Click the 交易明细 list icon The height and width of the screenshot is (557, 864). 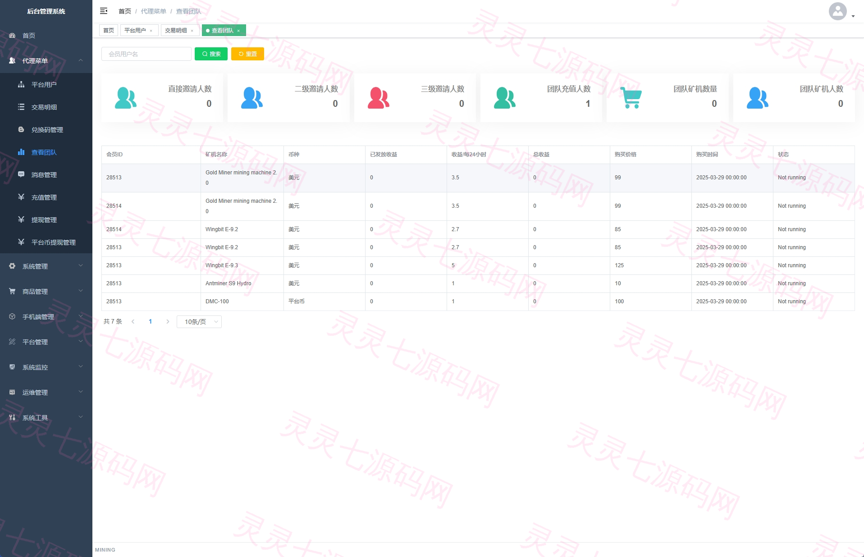point(21,107)
